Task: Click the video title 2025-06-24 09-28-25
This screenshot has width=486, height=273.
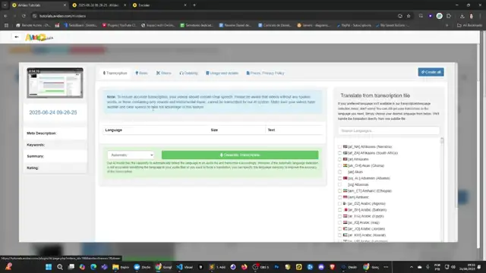Action: point(53,112)
